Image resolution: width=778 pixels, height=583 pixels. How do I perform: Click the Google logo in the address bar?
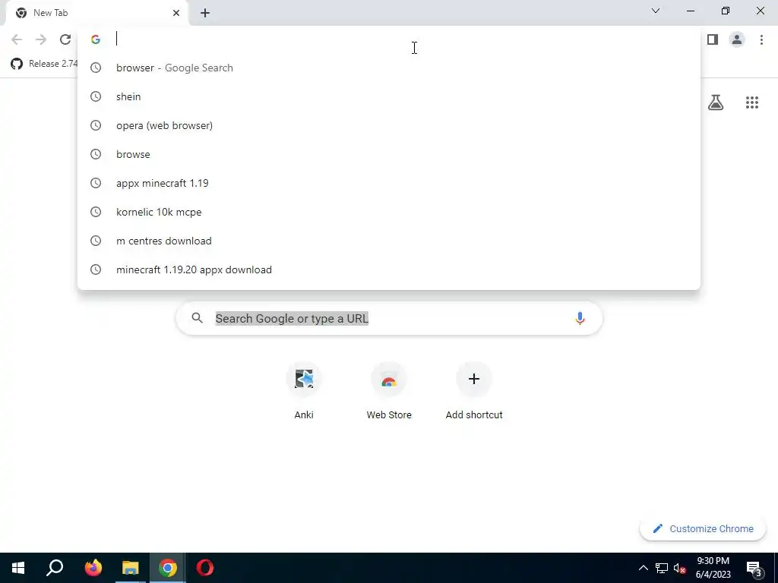pyautogui.click(x=96, y=39)
